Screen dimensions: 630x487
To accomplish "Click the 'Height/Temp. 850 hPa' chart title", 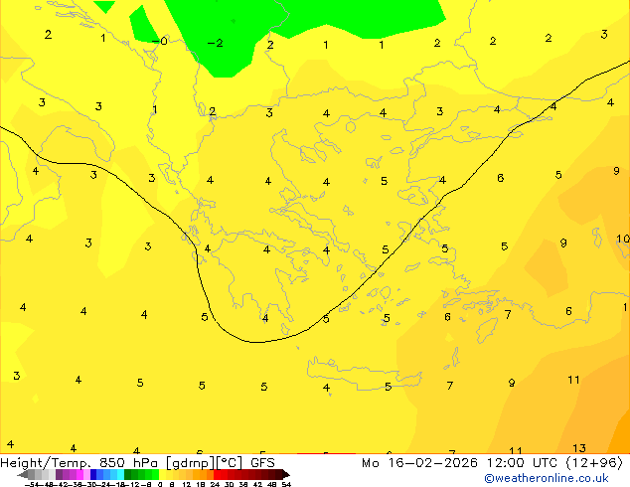I will pos(79,463).
